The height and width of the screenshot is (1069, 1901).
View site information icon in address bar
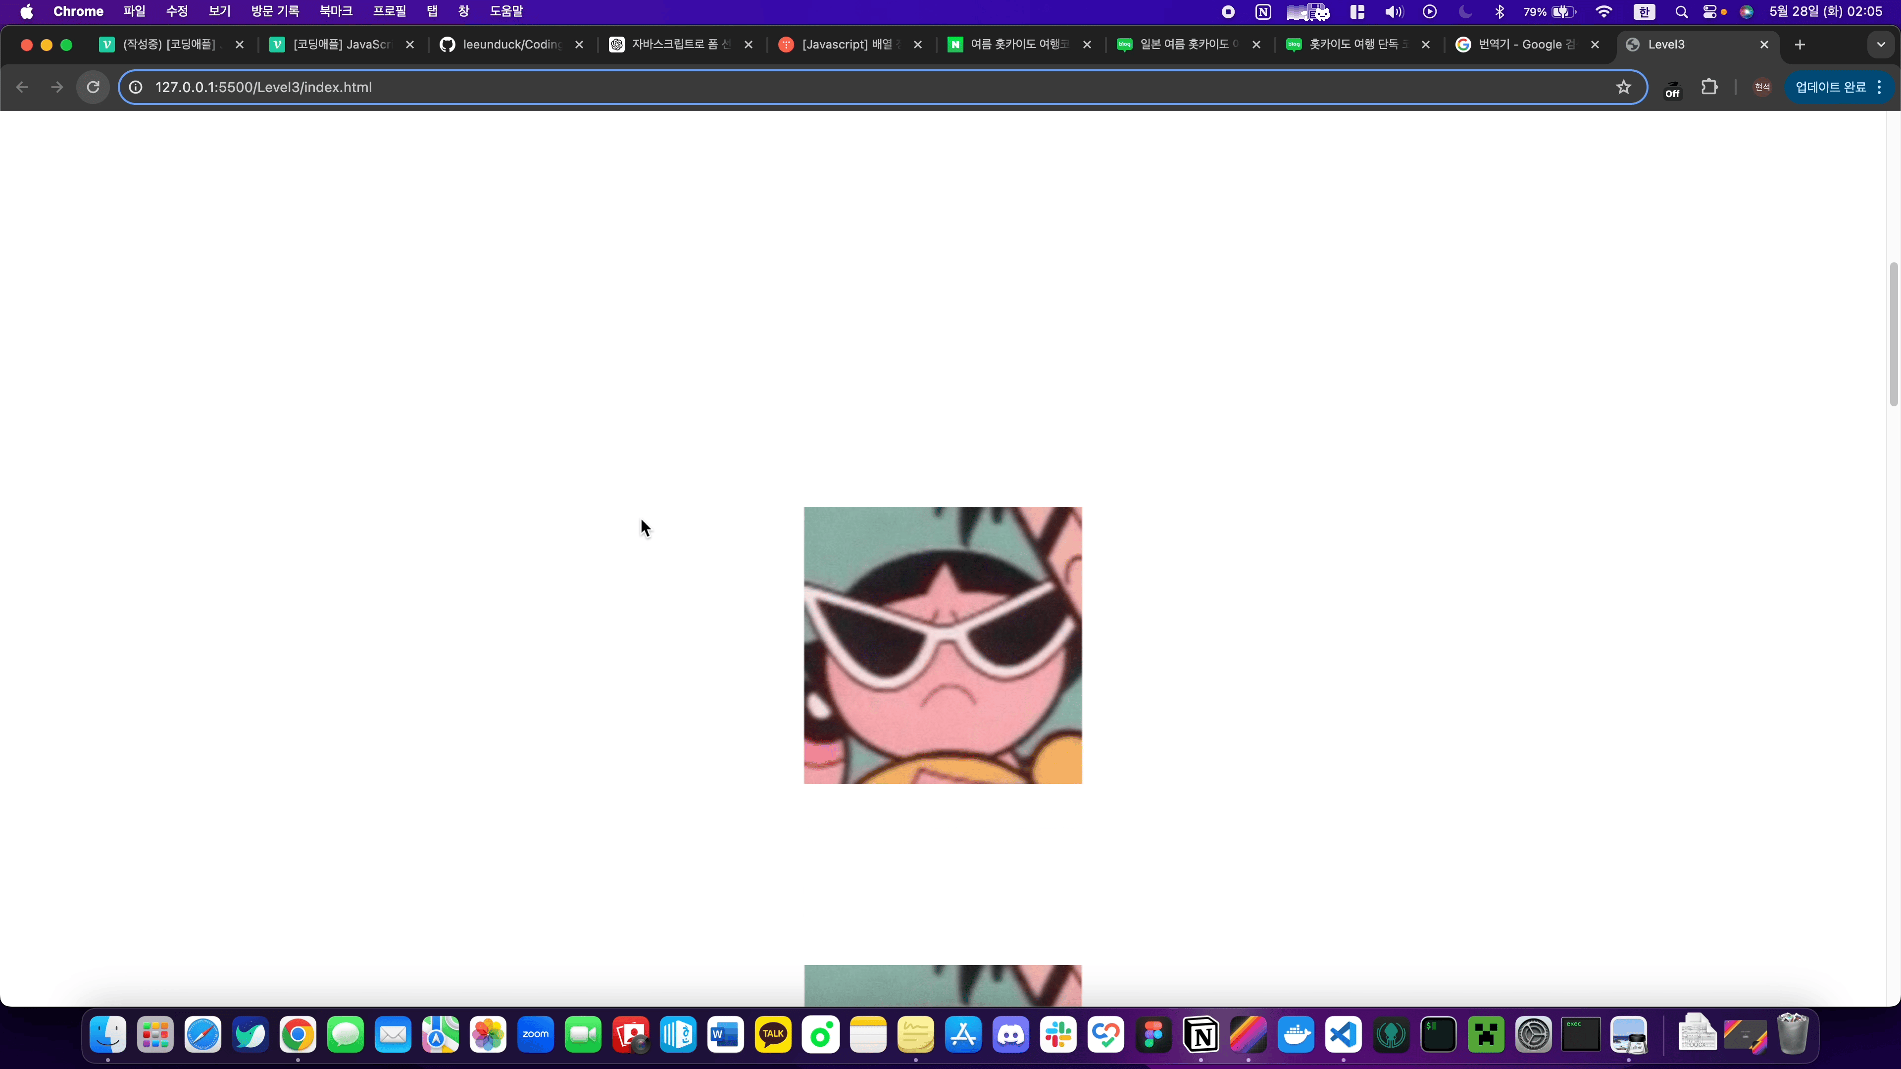136,87
